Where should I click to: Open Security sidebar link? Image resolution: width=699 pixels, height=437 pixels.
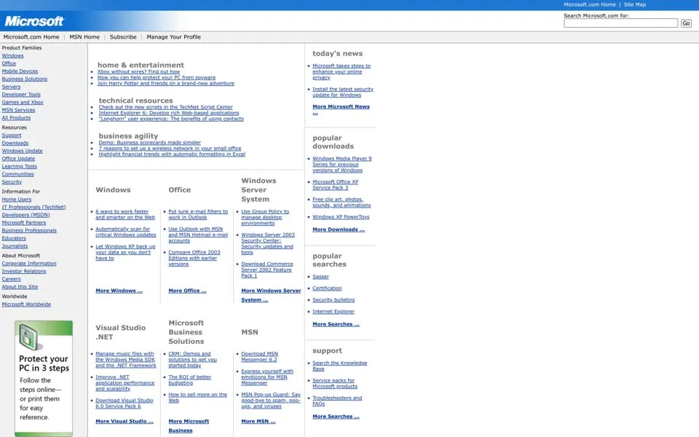pyautogui.click(x=12, y=182)
